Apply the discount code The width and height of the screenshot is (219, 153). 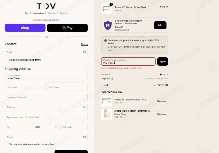click(x=162, y=61)
